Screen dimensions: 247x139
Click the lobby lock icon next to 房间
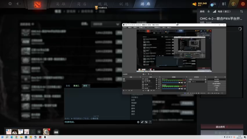(x=209, y=11)
